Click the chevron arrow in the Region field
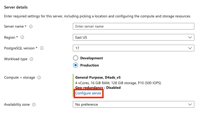 tap(190, 37)
